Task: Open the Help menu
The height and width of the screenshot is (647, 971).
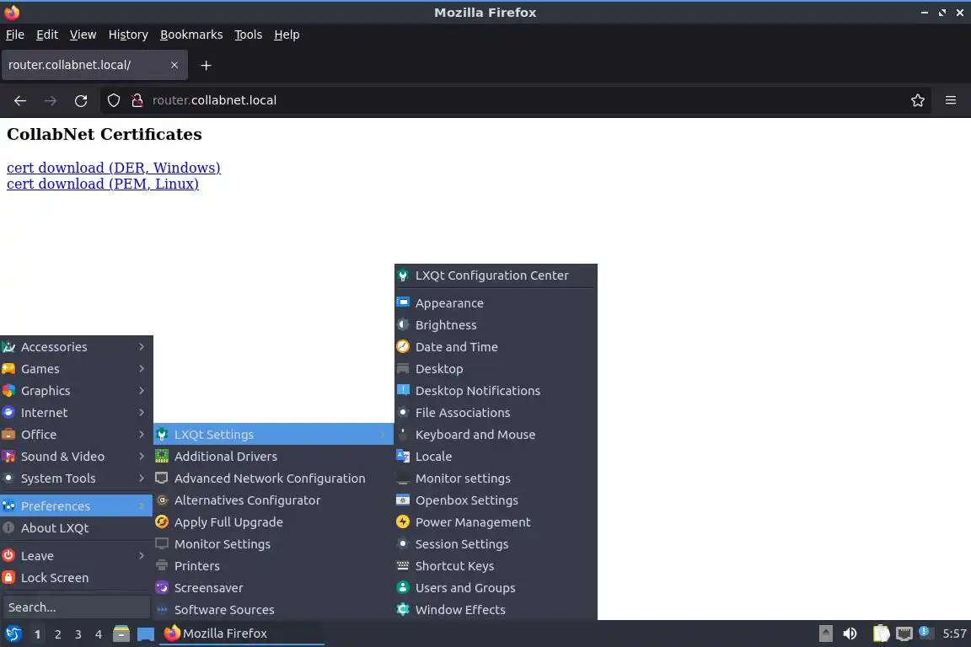Action: [x=287, y=35]
